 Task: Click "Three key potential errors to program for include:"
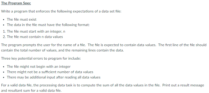(41, 58)
